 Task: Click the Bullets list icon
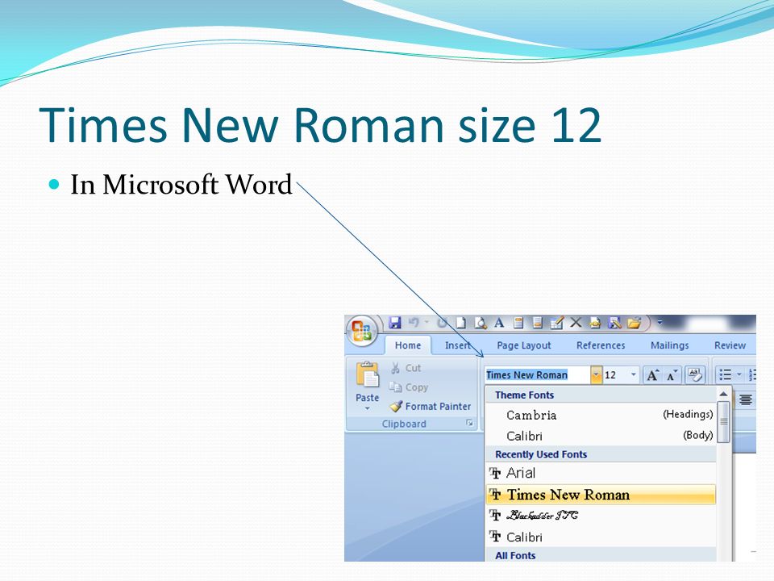pos(725,375)
